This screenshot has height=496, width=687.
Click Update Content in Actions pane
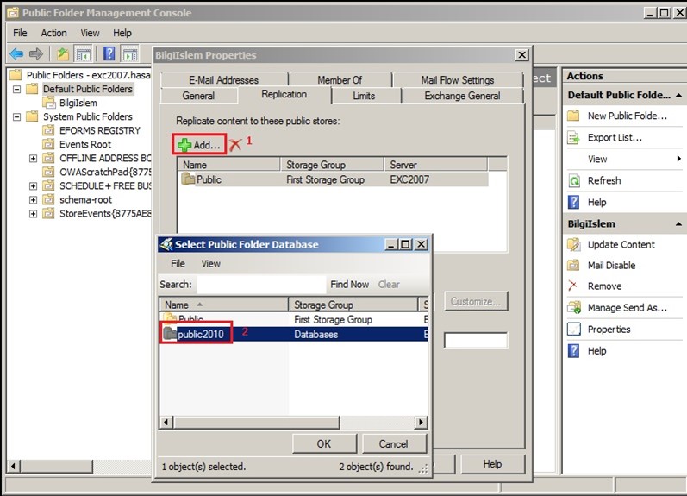coord(621,244)
